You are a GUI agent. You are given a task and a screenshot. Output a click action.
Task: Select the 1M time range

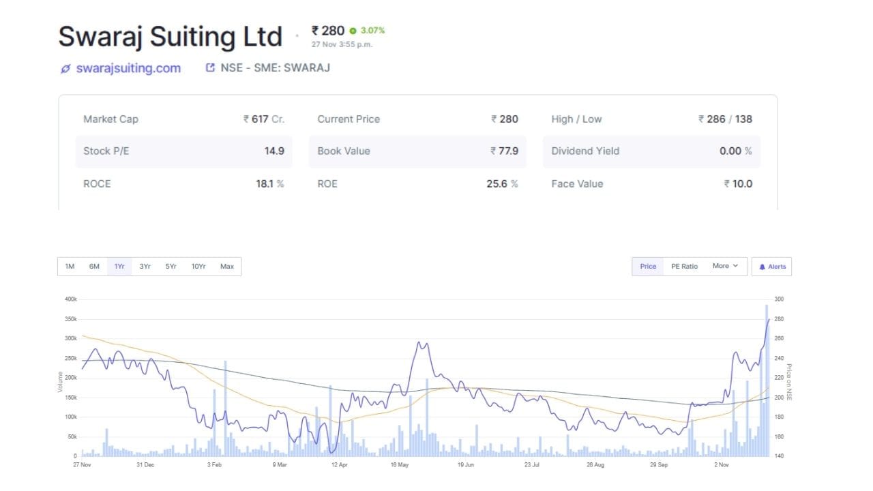tap(70, 267)
